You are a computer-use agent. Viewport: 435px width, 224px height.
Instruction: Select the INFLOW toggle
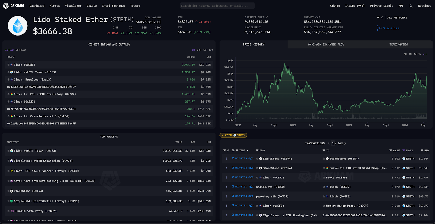click(x=9, y=50)
